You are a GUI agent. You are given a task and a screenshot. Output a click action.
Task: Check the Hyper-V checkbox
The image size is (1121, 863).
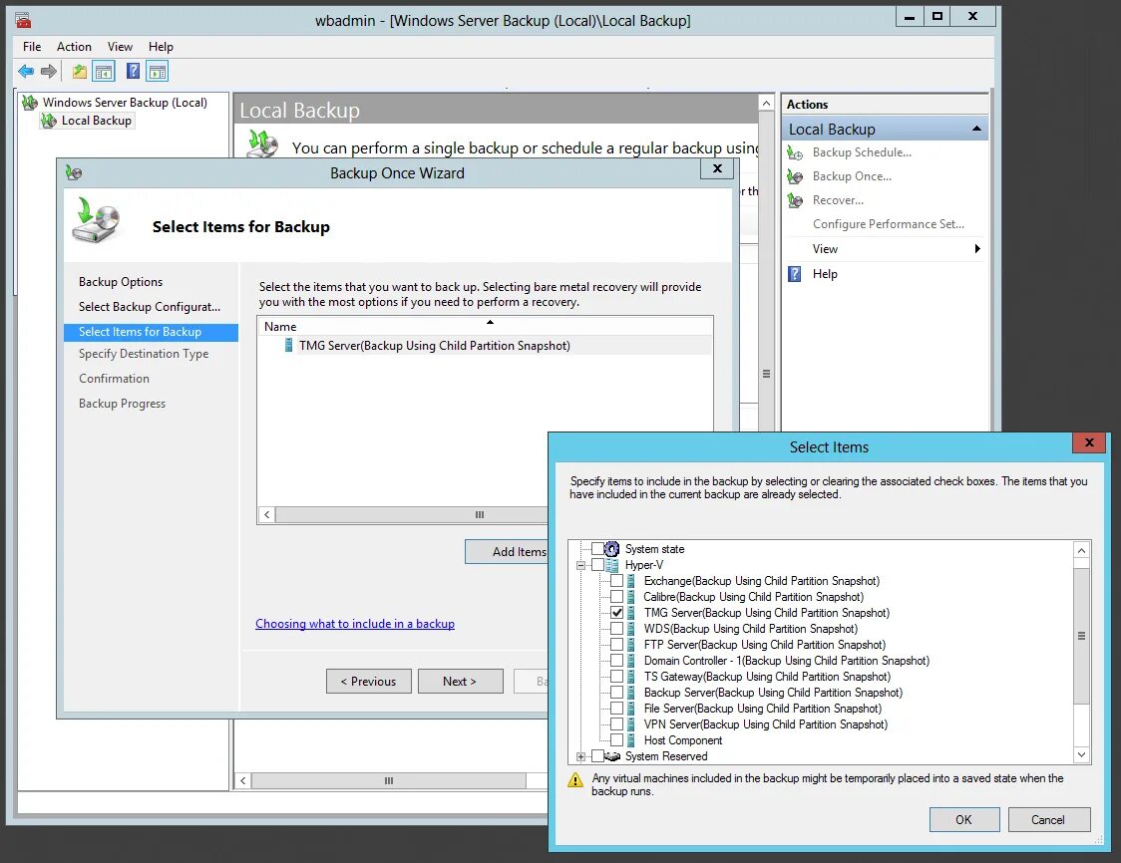click(x=597, y=565)
